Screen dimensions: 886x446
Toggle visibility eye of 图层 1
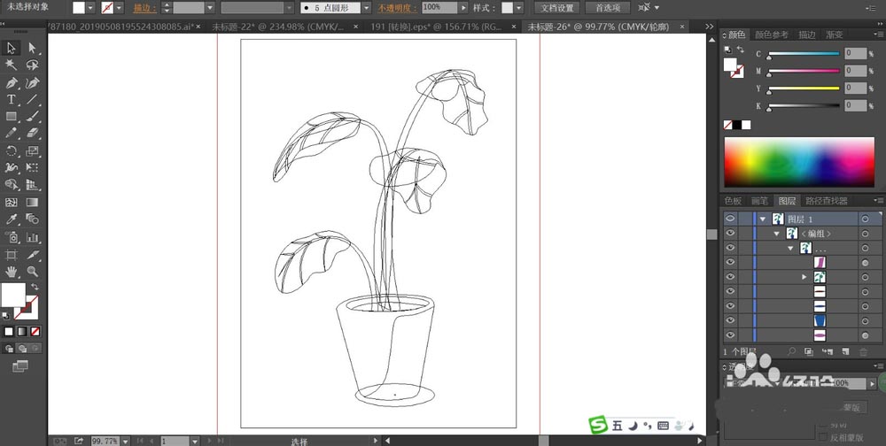[731, 219]
